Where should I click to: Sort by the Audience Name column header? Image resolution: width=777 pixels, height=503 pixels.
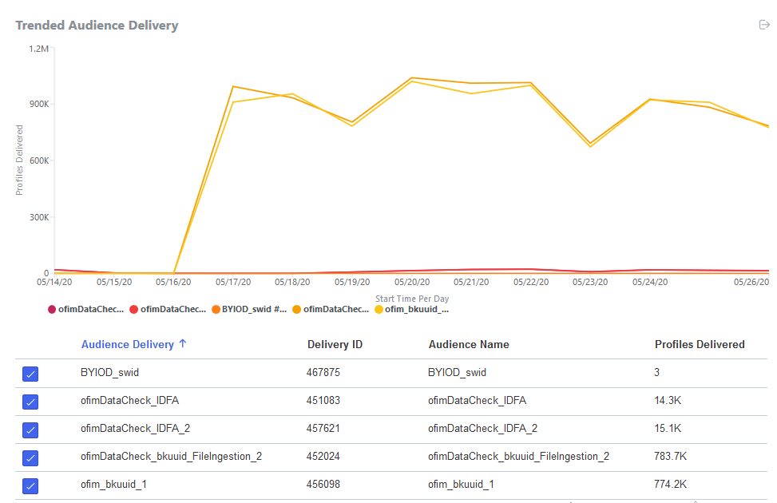(469, 344)
